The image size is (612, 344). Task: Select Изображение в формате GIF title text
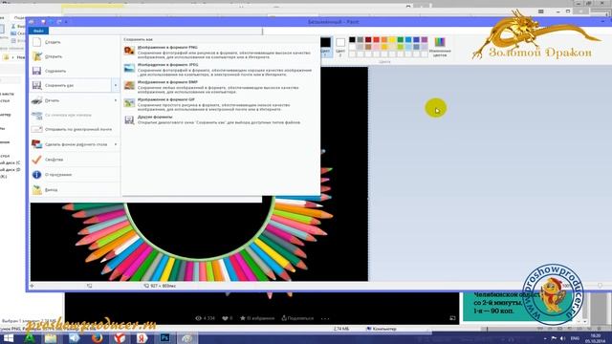165,99
